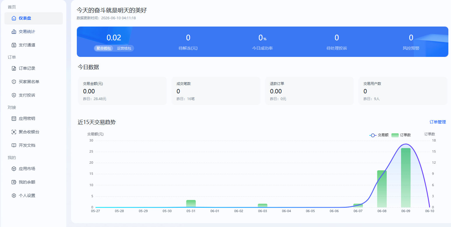The height and width of the screenshot is (227, 451).
Task: Click the 05-31 green order bar
Action: click(x=191, y=204)
